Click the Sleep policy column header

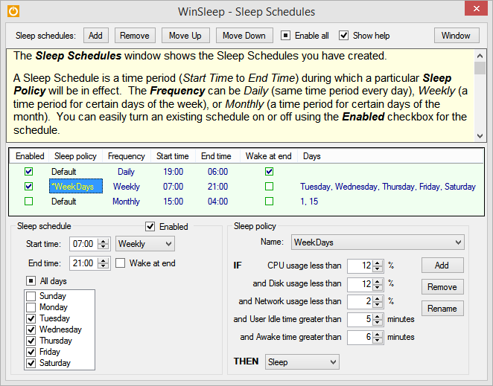pyautogui.click(x=75, y=156)
